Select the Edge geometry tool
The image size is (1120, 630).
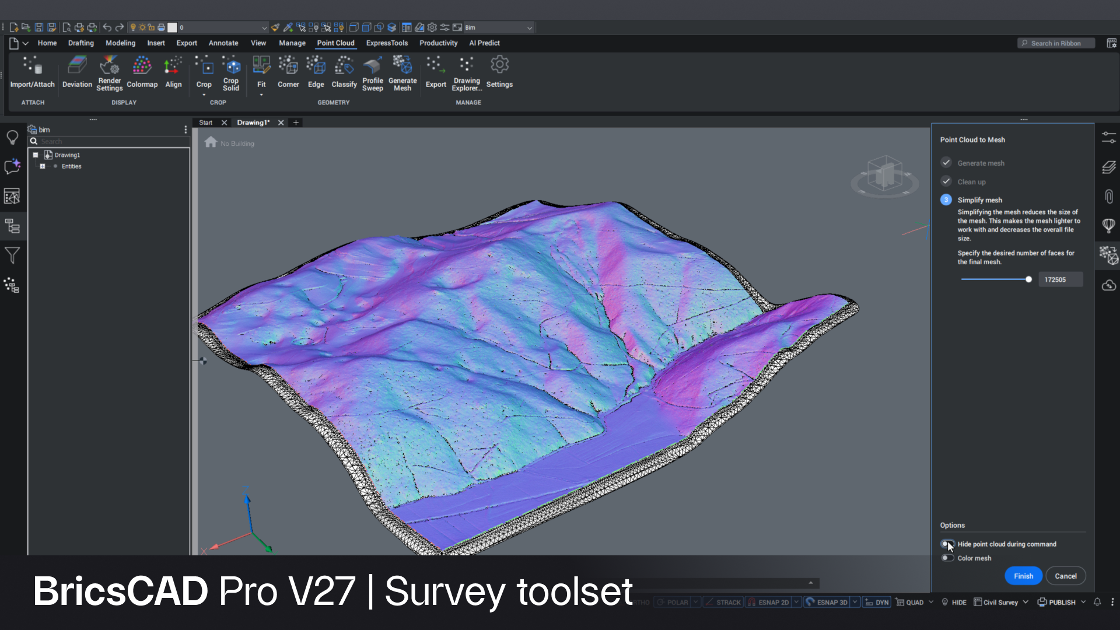pos(316,72)
